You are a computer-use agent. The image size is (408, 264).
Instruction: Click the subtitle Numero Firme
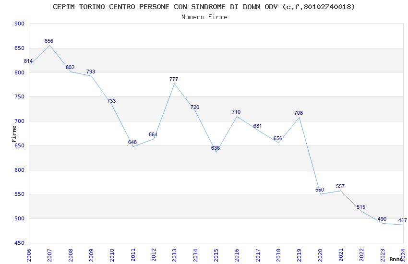pyautogui.click(x=204, y=17)
